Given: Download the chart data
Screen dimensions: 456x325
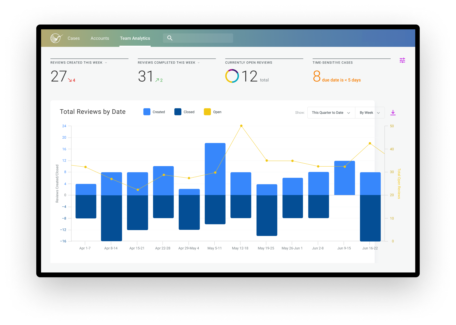Looking at the screenshot, I should pyautogui.click(x=393, y=113).
